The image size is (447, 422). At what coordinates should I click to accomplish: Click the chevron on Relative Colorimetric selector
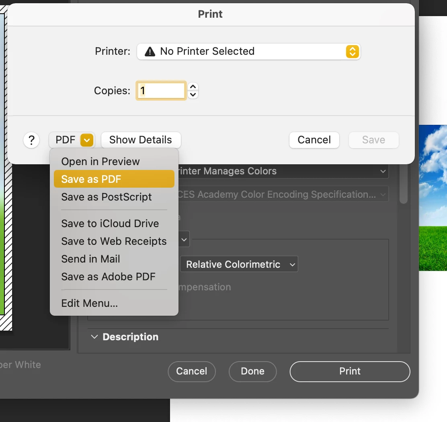(x=292, y=265)
